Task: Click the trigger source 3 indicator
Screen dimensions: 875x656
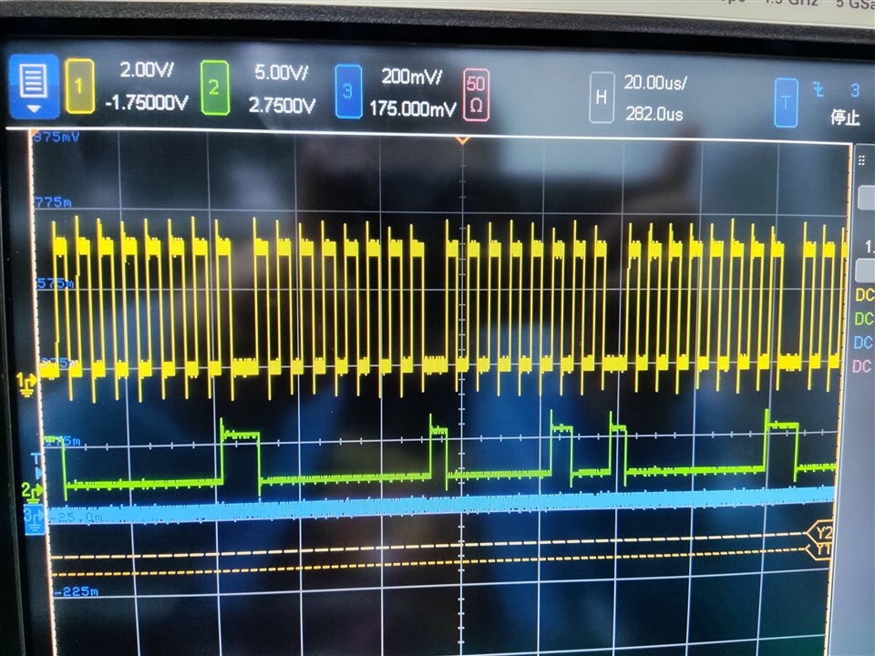Action: click(855, 91)
